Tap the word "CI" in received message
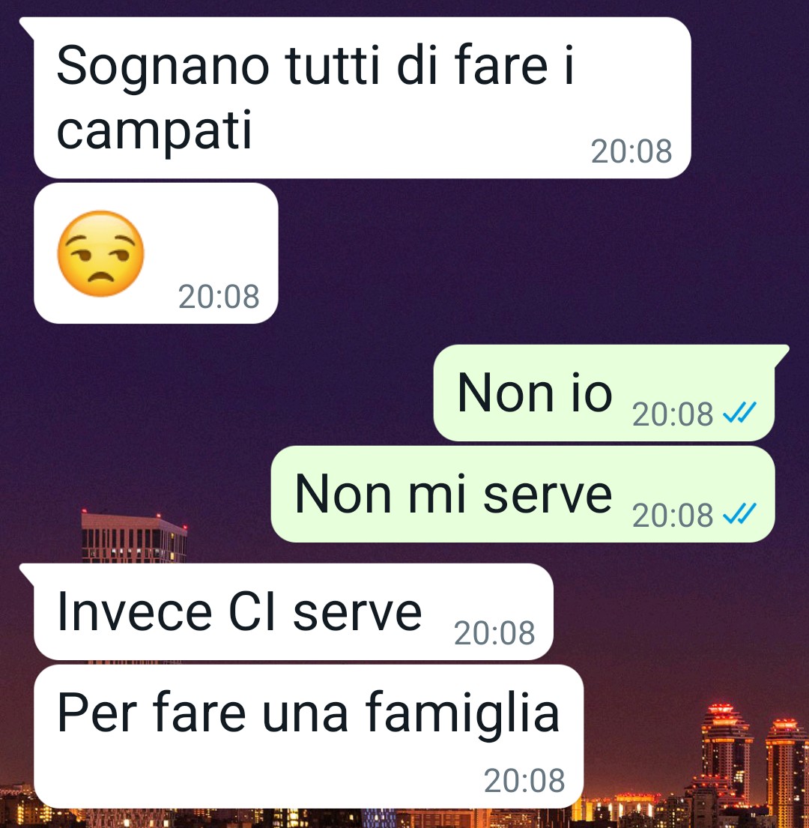Image resolution: width=809 pixels, height=828 pixels. pos(252,612)
